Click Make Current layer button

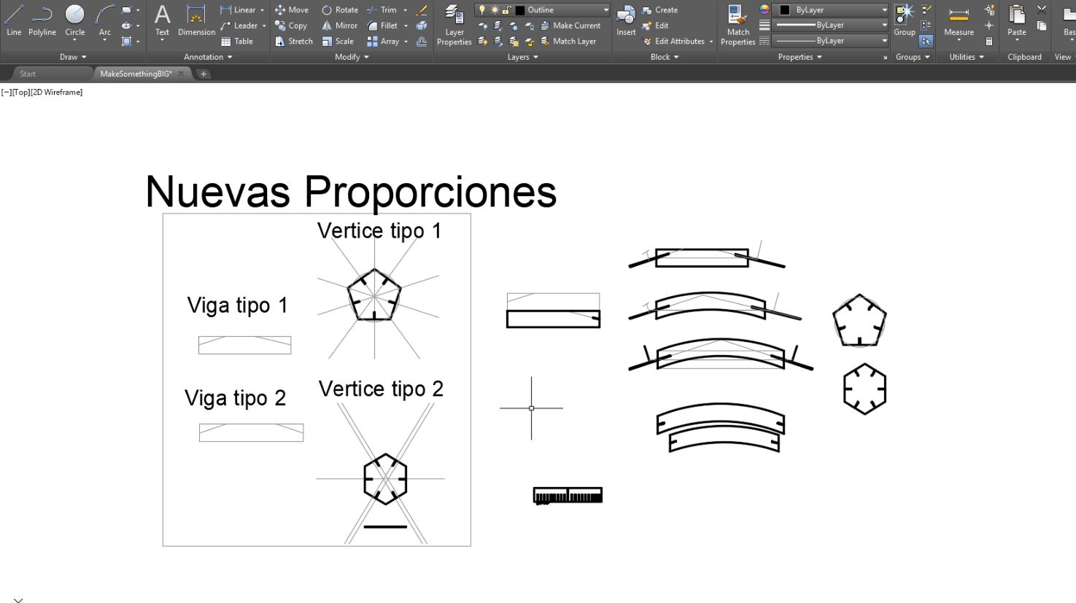[570, 26]
